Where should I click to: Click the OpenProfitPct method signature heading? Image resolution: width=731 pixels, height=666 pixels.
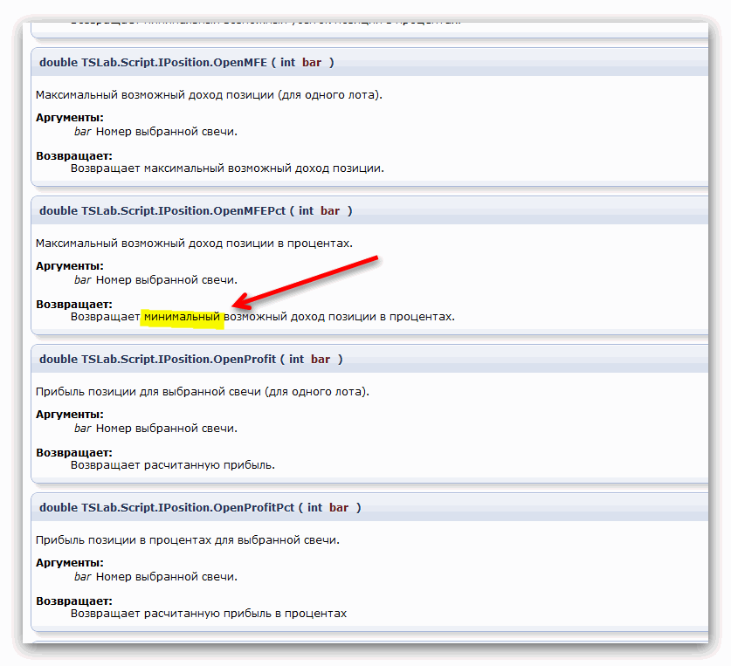201,507
